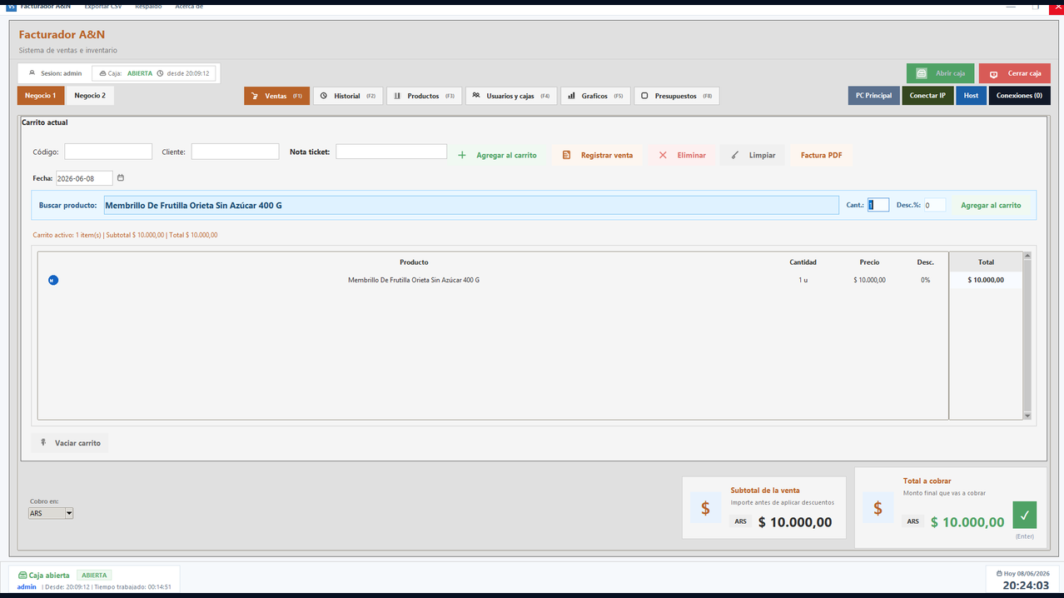The image size is (1064, 598).
Task: Click the Buscar producto search field
Action: point(470,205)
